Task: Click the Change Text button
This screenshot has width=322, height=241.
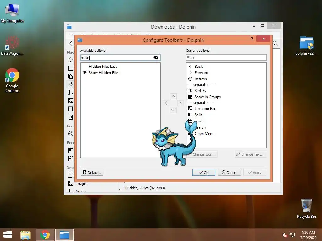Action: coord(251,154)
